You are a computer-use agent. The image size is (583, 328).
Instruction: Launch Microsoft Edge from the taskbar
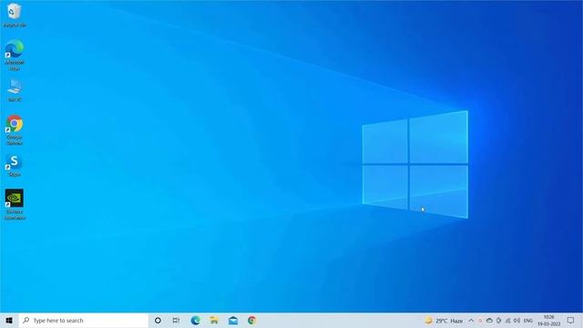point(195,321)
